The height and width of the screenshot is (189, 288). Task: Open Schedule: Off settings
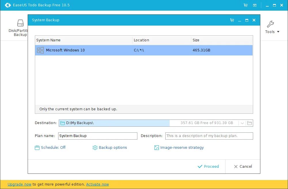tap(50, 148)
